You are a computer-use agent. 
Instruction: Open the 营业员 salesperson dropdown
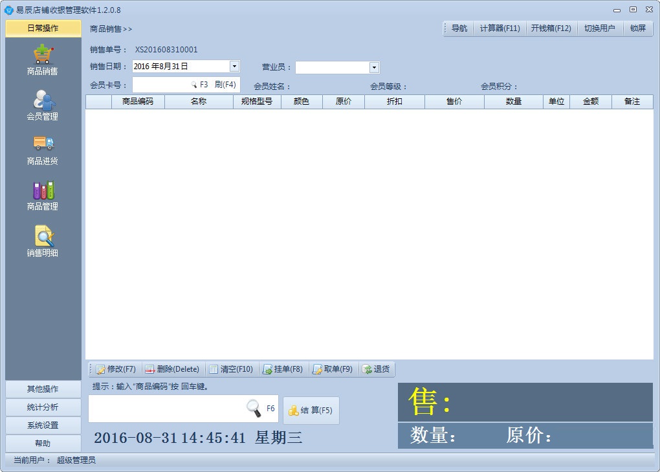374,67
